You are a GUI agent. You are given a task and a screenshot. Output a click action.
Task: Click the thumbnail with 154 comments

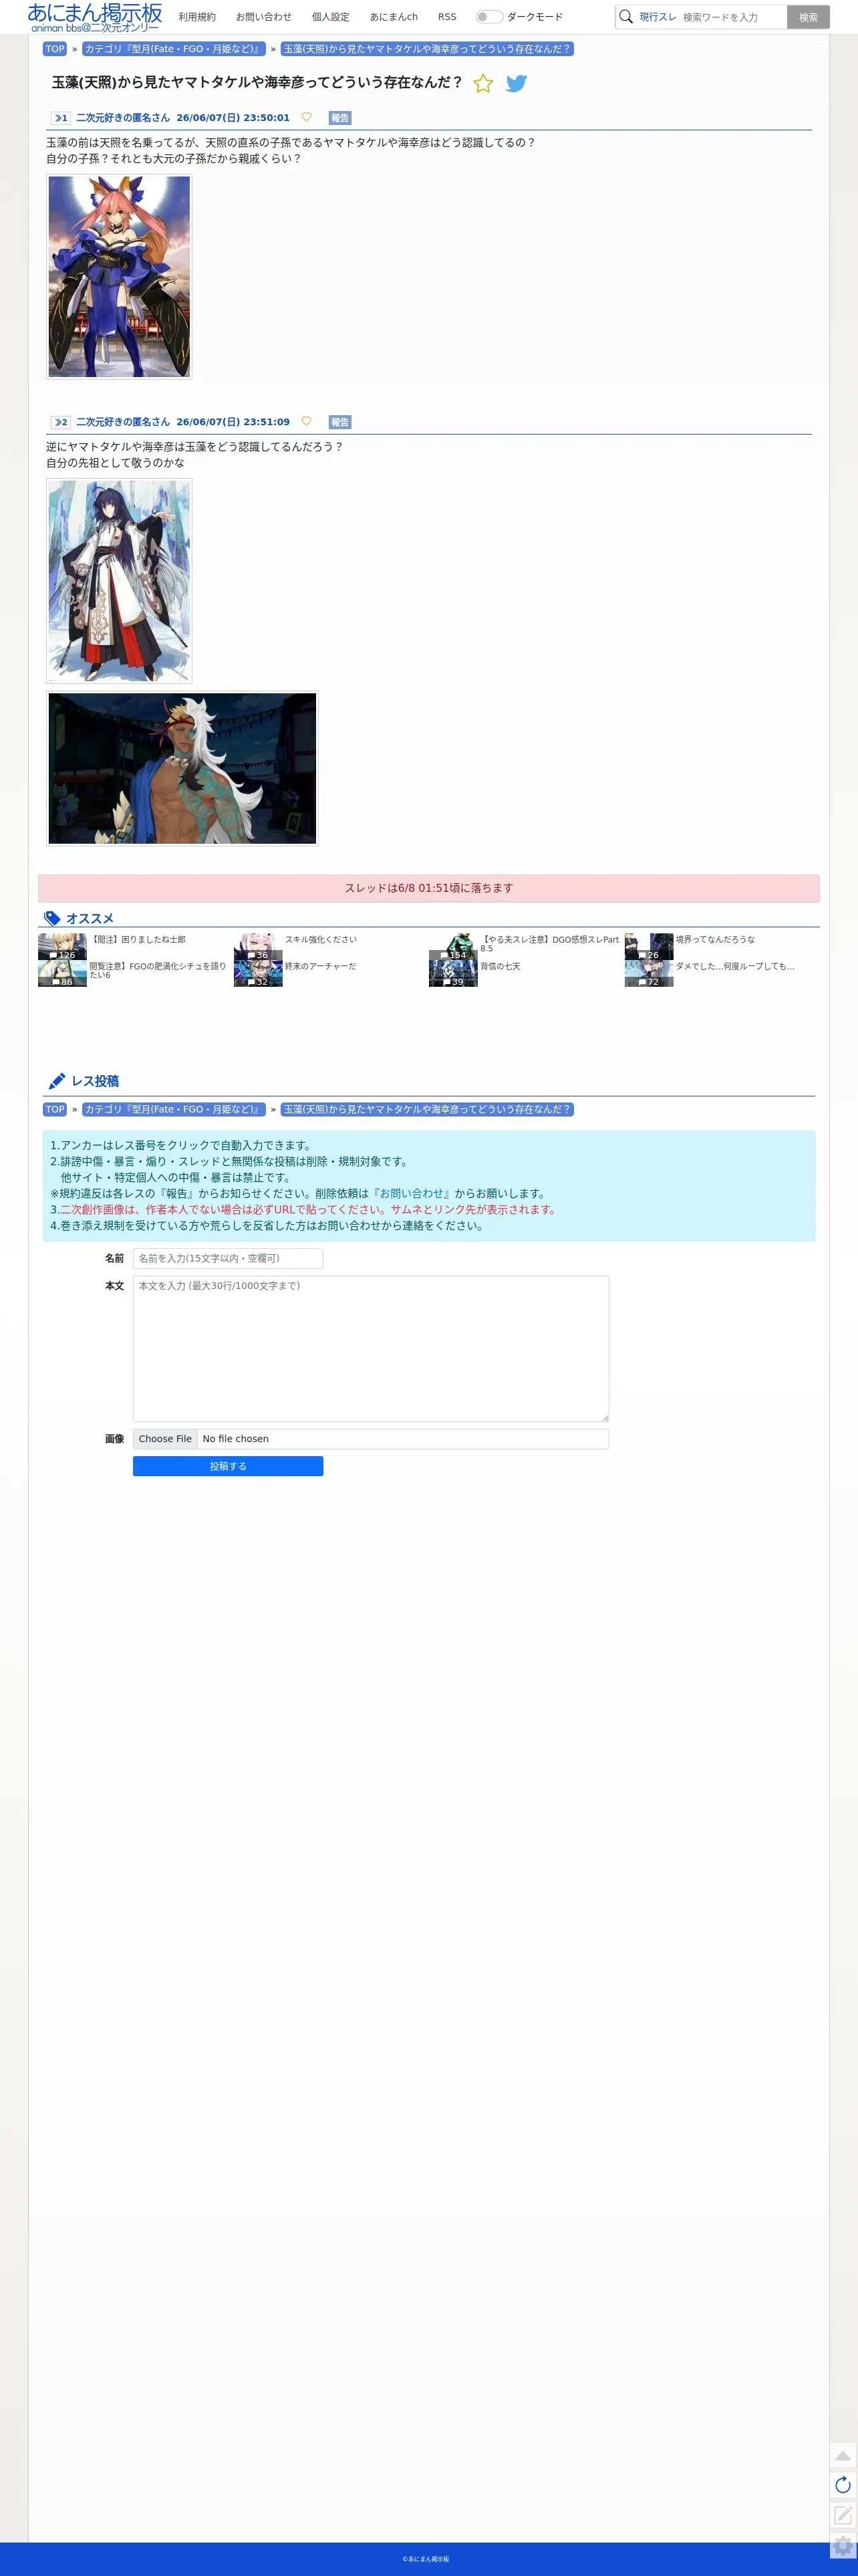click(x=453, y=946)
